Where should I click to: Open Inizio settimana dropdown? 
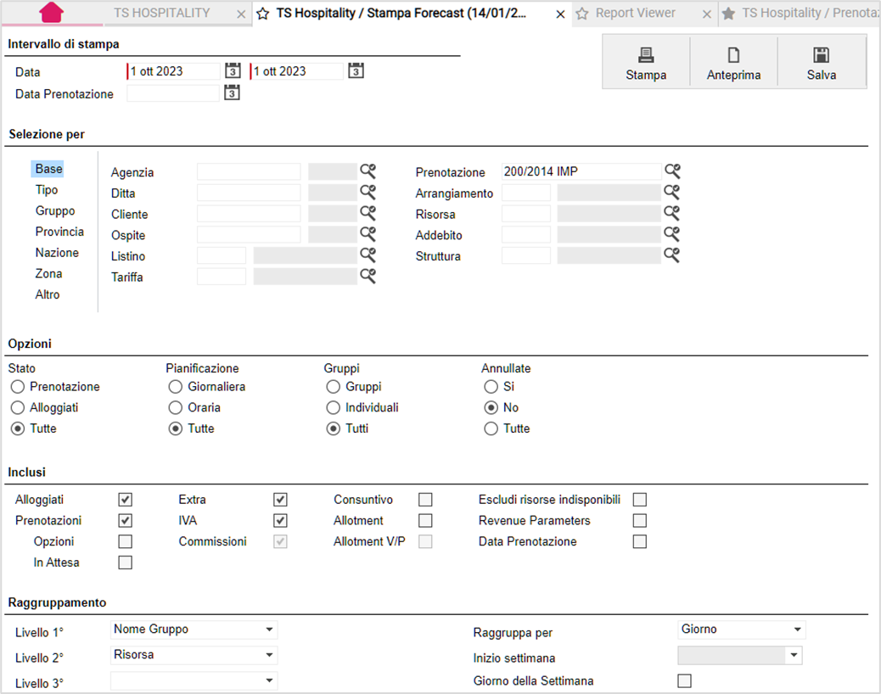740,655
